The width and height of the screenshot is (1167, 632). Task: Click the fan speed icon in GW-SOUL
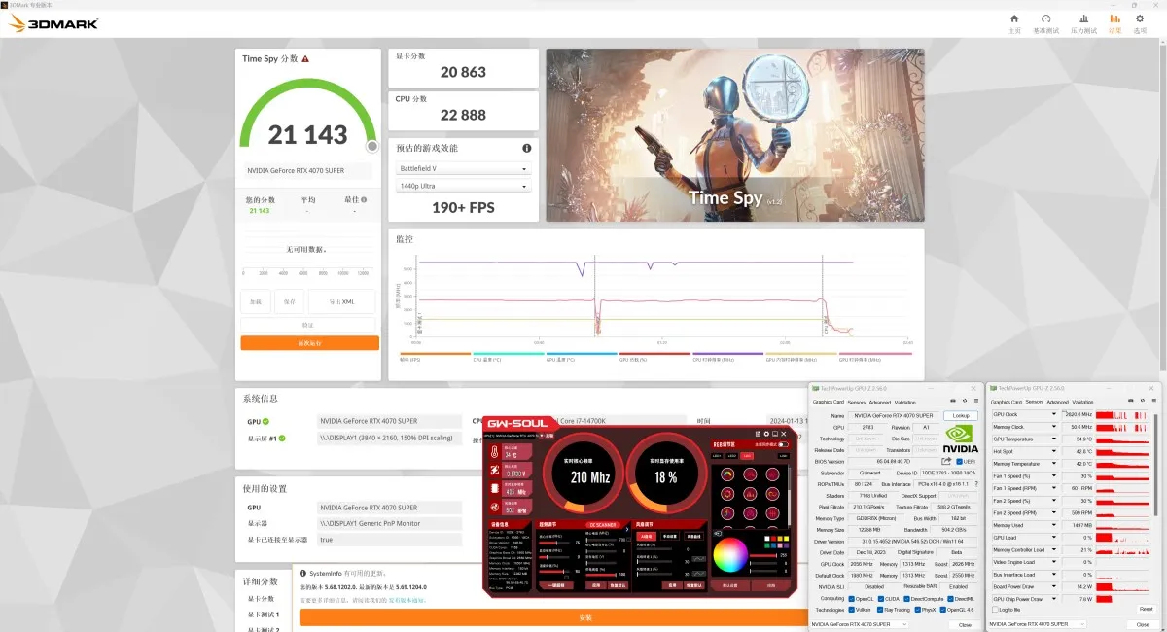click(x=494, y=508)
